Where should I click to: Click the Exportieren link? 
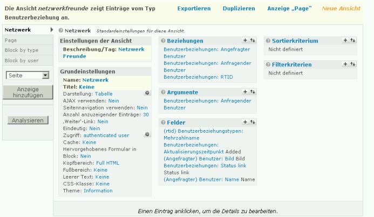coord(194,10)
